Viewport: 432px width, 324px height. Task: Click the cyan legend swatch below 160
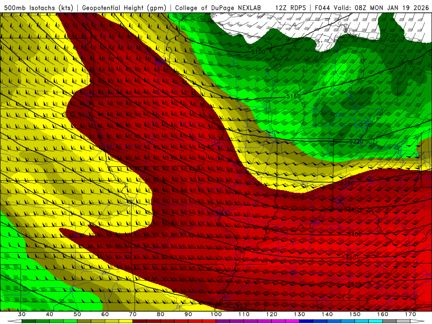click(x=376, y=321)
